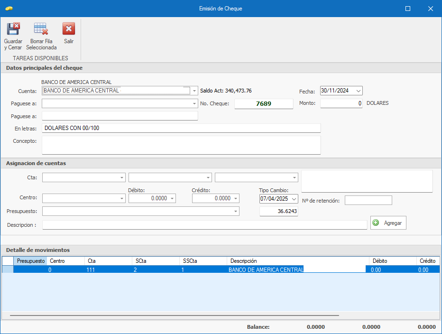Screen dimensions: 442x334
Task: Open the Crédito amount dropdown arrow
Action: tap(235, 198)
